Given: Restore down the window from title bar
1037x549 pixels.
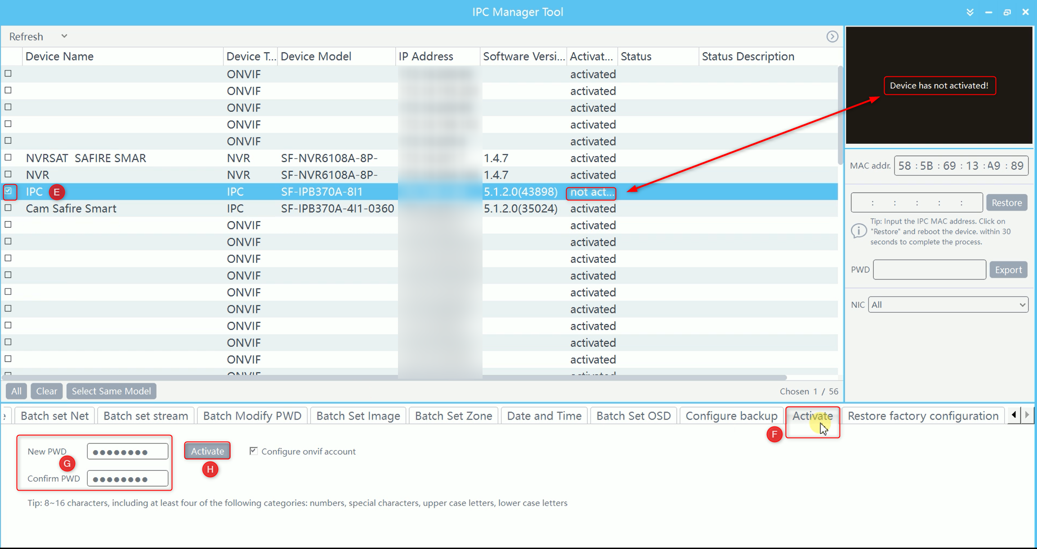Looking at the screenshot, I should (1007, 12).
